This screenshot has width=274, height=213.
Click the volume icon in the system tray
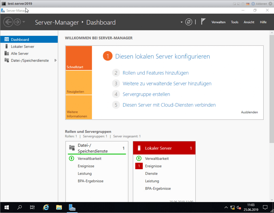(238, 207)
